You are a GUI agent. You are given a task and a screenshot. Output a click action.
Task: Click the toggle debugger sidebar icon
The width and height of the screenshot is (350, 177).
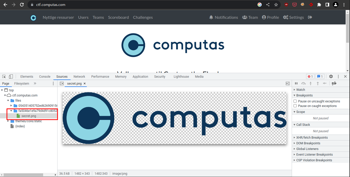(x=288, y=84)
